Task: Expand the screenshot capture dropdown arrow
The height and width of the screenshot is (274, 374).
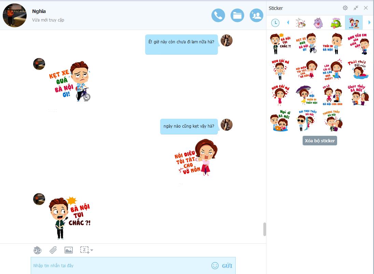Action: [92, 250]
